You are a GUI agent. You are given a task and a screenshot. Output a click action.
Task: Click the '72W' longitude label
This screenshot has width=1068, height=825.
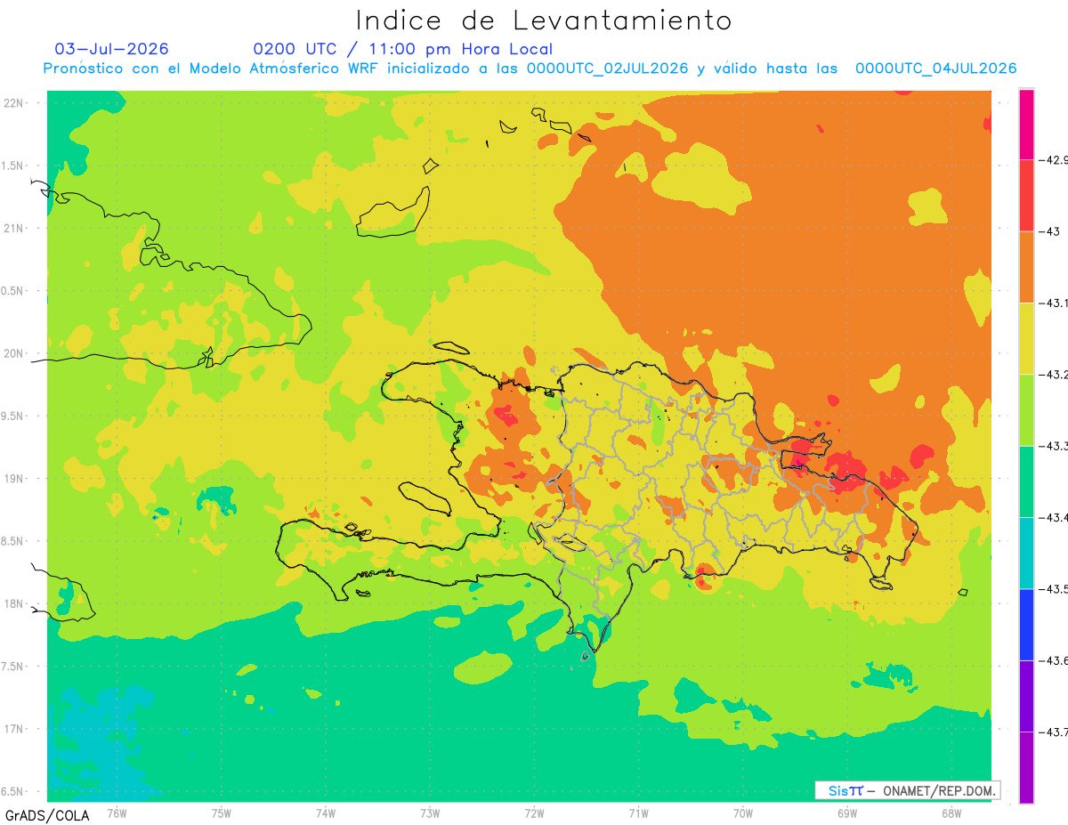click(534, 813)
